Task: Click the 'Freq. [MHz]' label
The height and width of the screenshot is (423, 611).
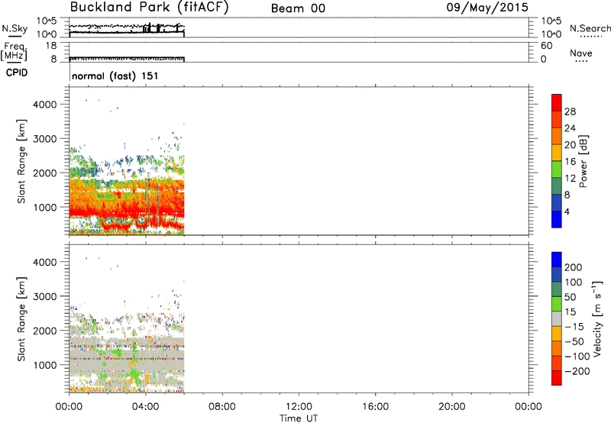Action: 14,51
